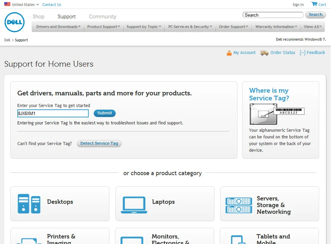Click the United States flag icon
Screen dimensions: 331x244
coord(7,4)
